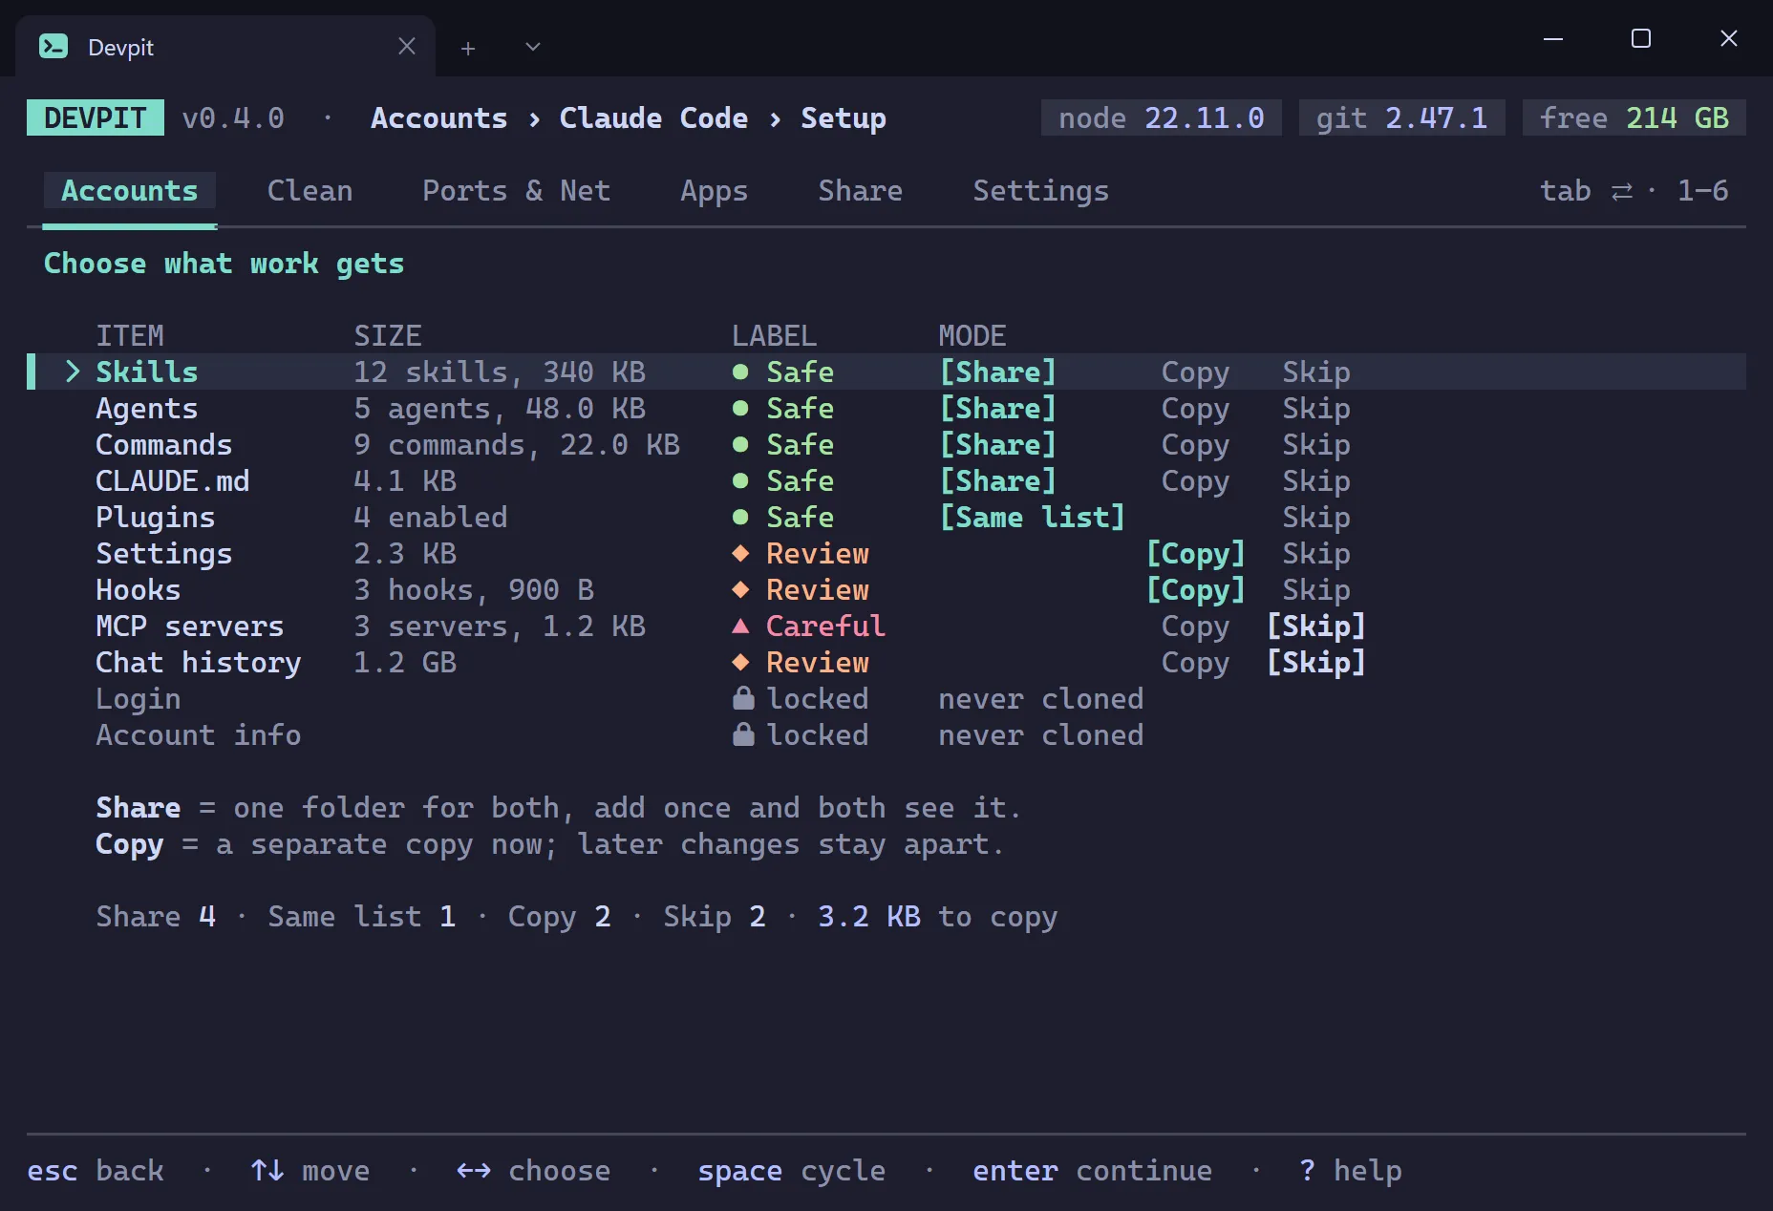Screen dimensions: 1773x1211
Task: Click the selection chevron beside Skills
Action: coord(73,372)
